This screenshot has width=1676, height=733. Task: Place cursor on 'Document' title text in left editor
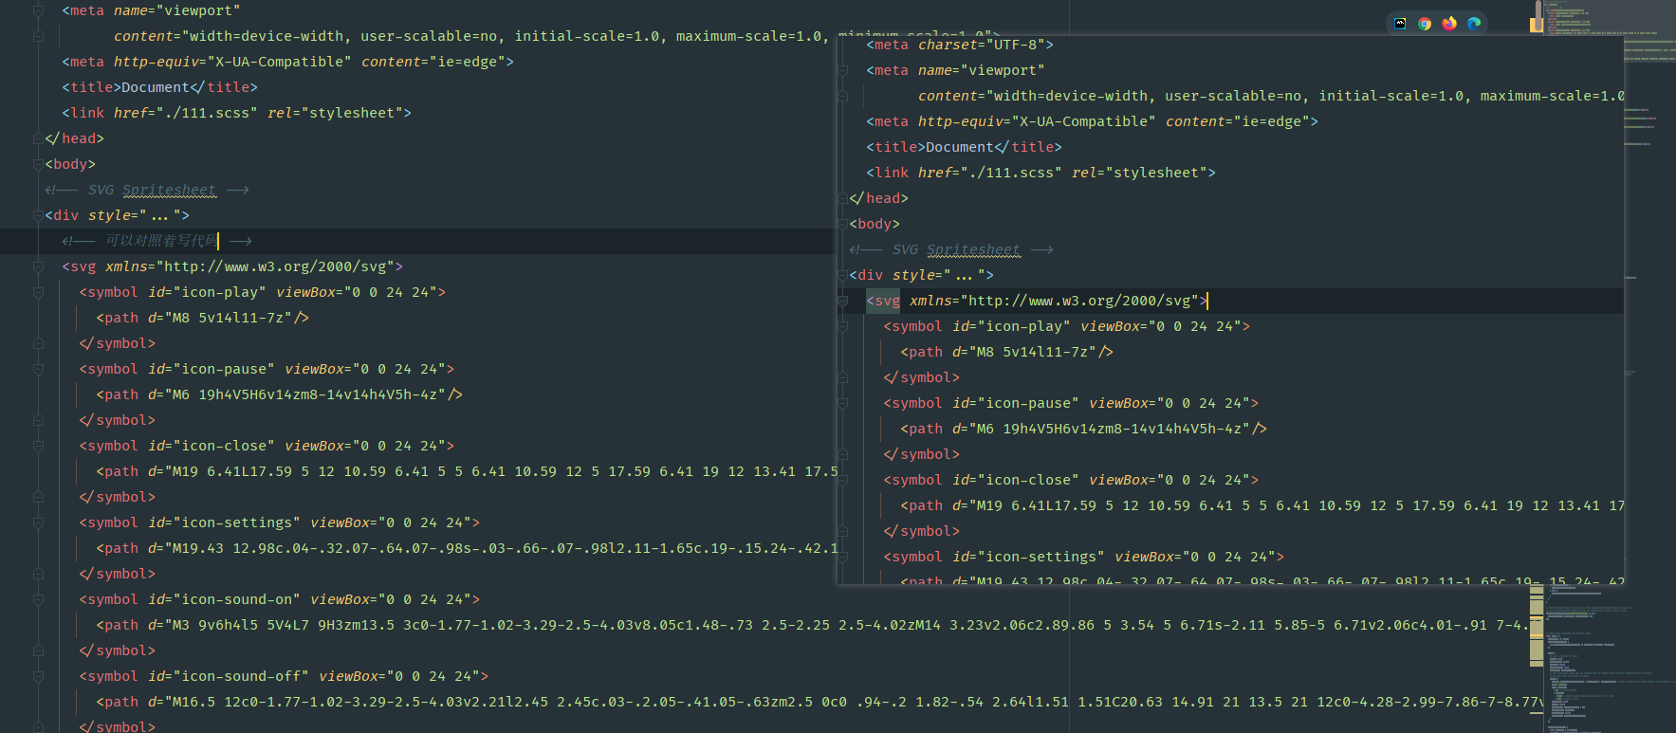click(156, 87)
